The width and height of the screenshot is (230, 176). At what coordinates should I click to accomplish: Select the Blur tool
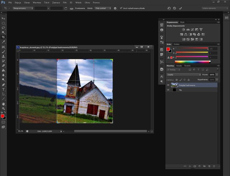click(3, 75)
